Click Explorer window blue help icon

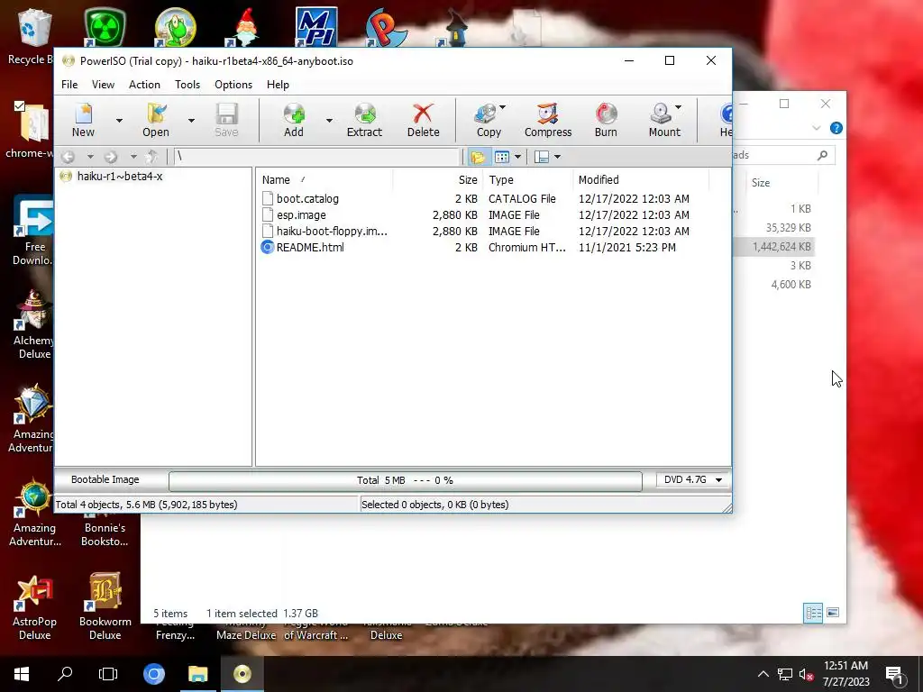[836, 128]
